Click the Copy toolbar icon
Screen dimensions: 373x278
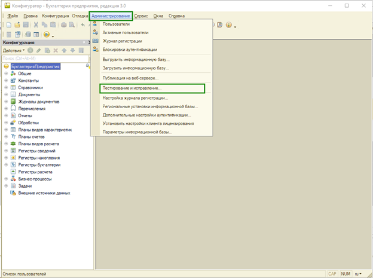pos(44,25)
